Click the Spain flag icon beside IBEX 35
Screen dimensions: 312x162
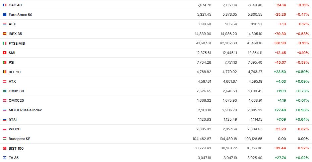[4, 34]
